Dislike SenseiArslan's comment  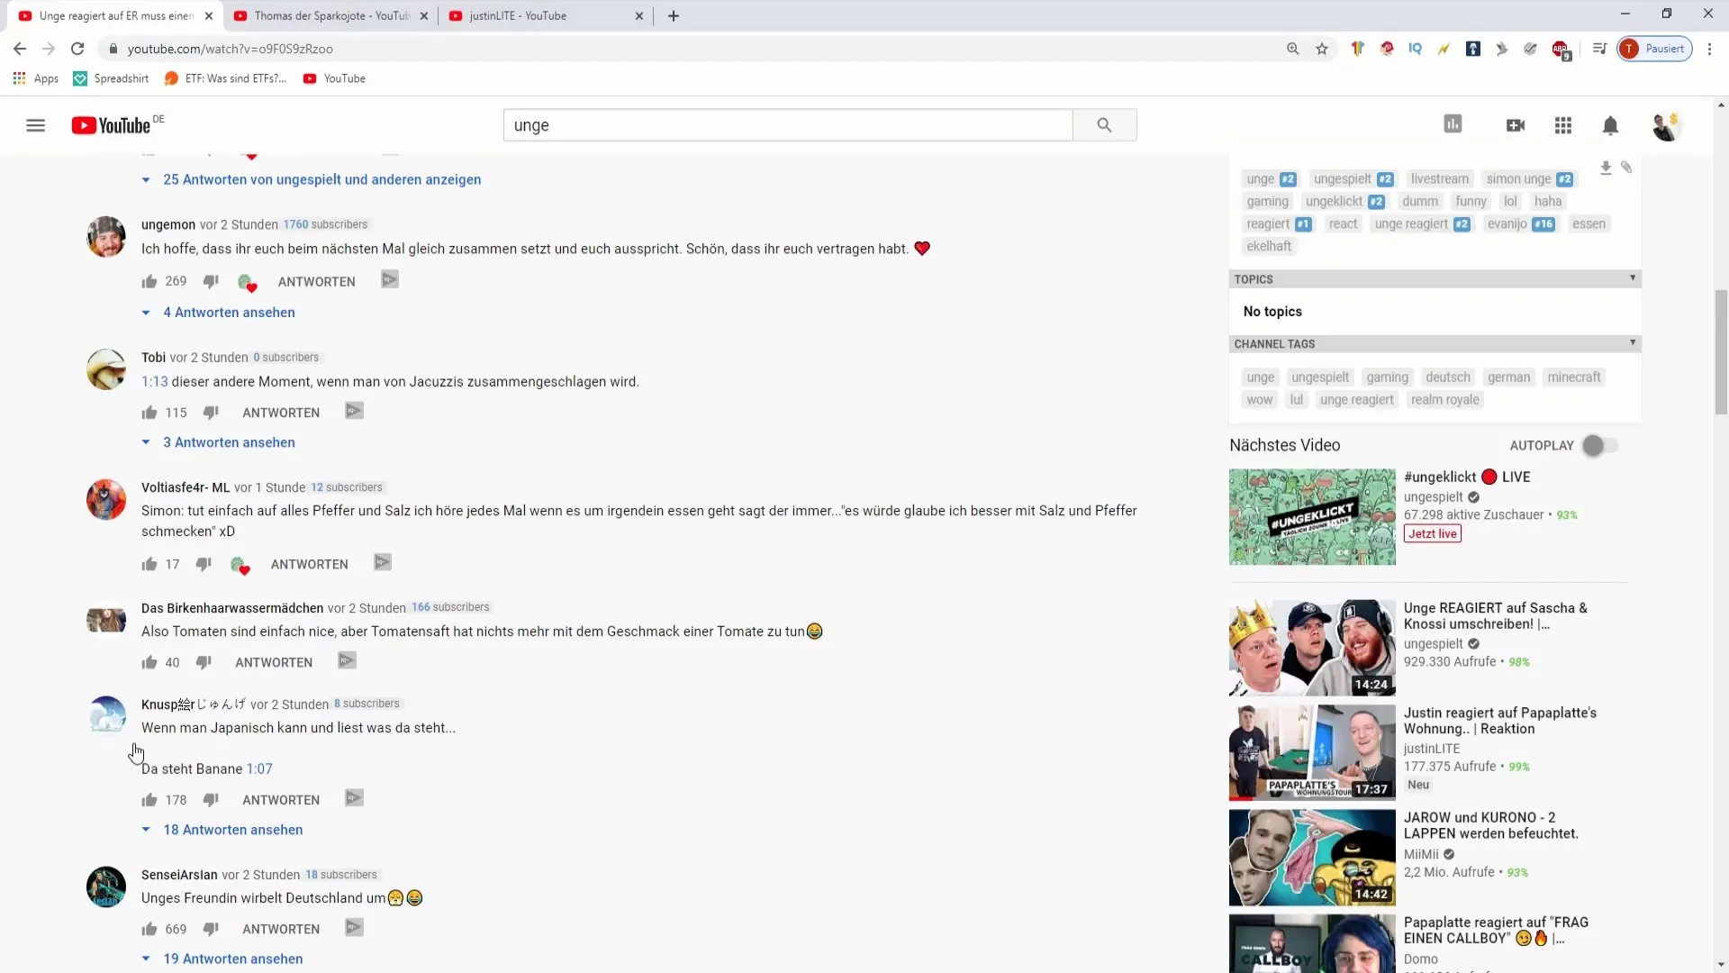click(x=211, y=929)
